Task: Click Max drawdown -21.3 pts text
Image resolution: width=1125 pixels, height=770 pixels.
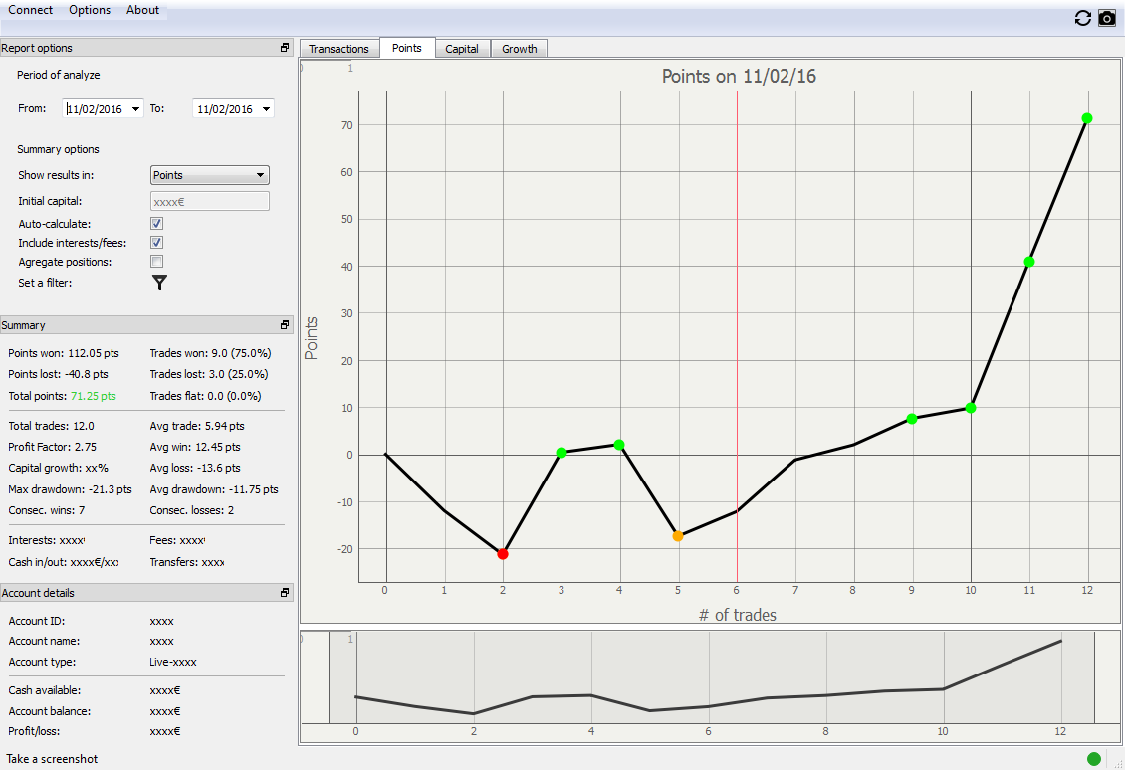Action: [71, 488]
